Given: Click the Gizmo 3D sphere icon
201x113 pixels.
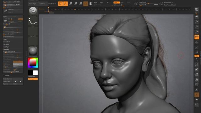Looking at the screenshot, I should (x=86, y=4).
